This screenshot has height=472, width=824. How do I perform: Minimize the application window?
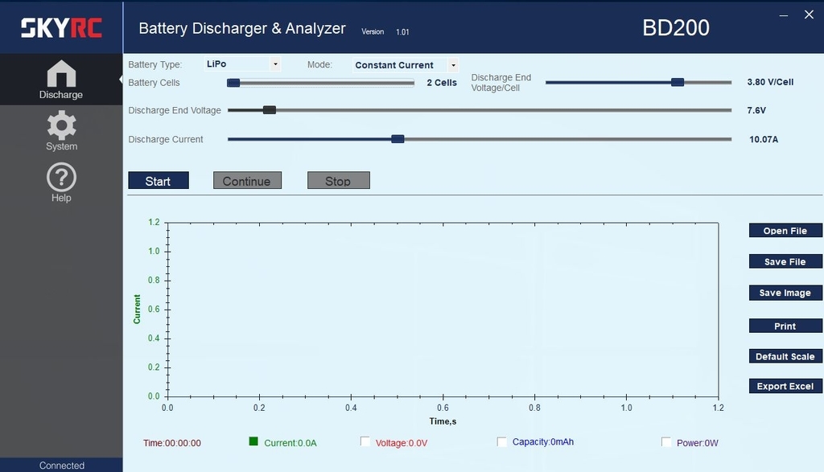point(784,15)
